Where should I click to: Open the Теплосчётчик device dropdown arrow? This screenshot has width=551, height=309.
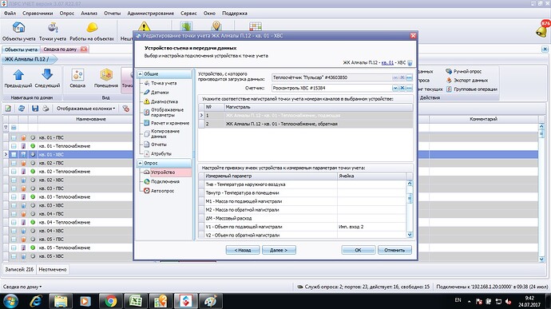point(395,77)
